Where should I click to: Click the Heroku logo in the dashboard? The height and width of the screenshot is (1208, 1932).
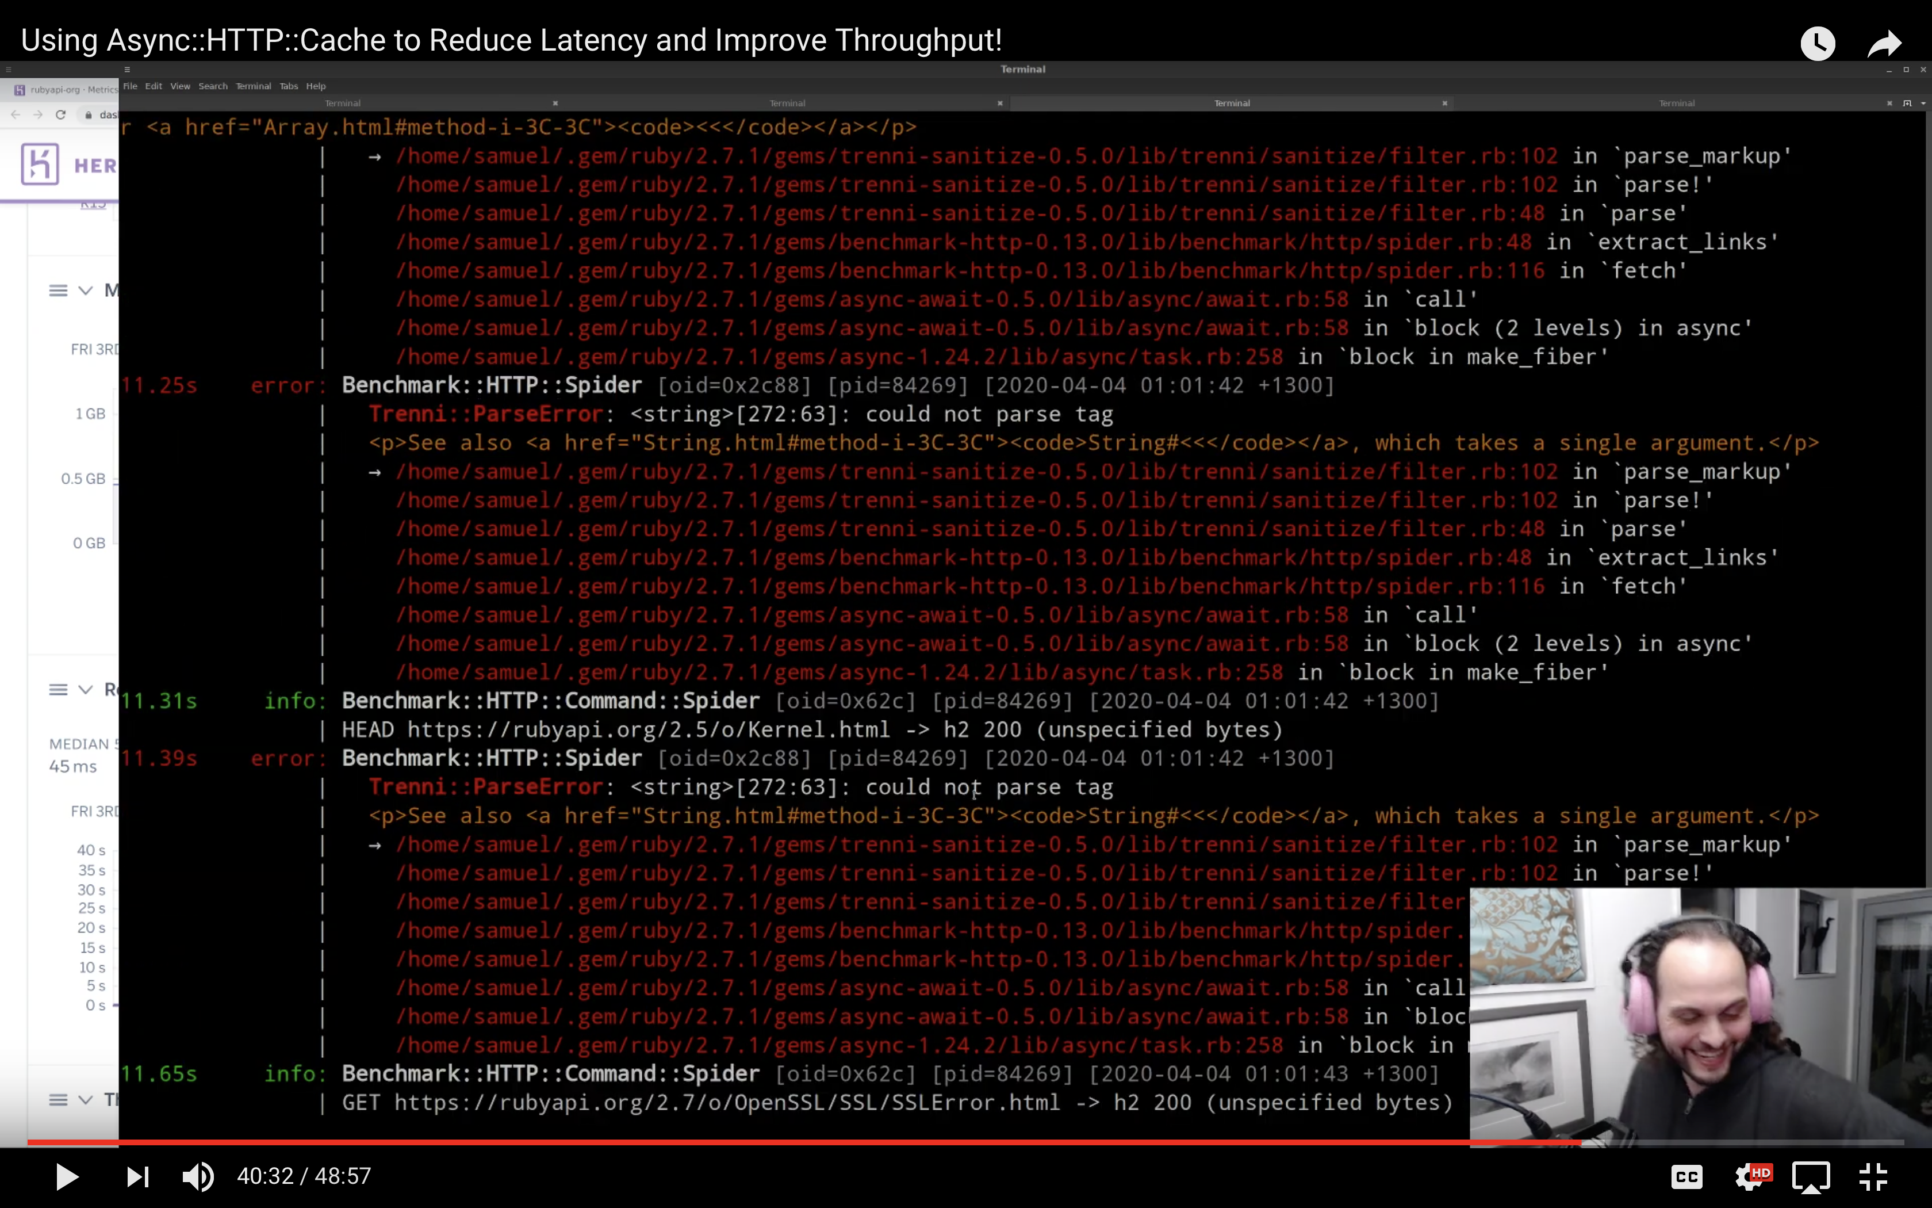[39, 164]
